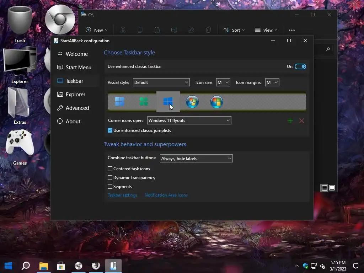Add a custom start button image with plus
The width and height of the screenshot is (364, 273).
(x=290, y=121)
